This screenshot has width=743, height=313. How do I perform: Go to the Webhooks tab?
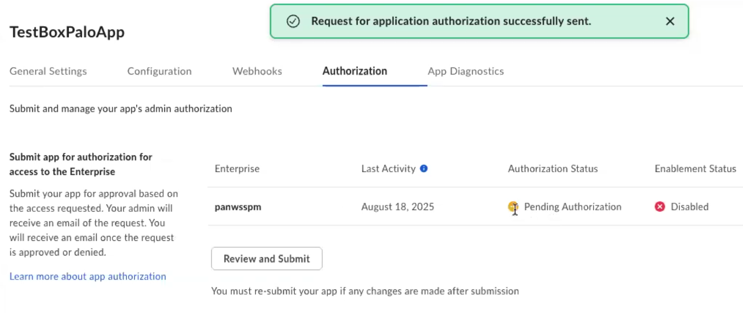pyautogui.click(x=257, y=71)
